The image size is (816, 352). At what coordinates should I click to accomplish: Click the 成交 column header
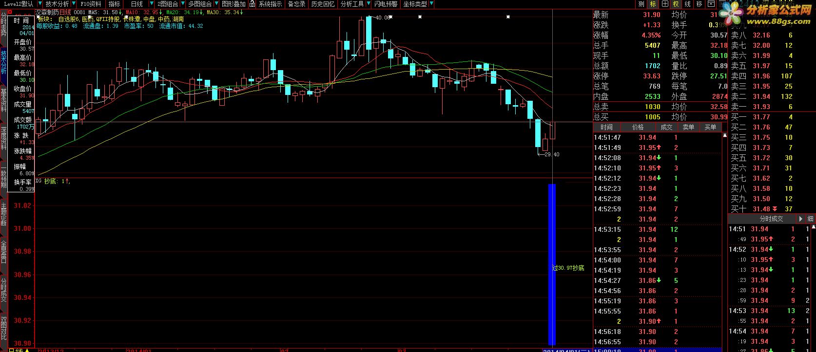[x=666, y=127]
